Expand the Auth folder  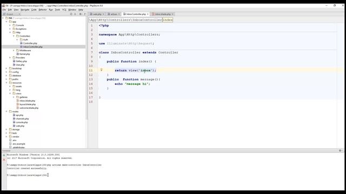tap(17, 39)
